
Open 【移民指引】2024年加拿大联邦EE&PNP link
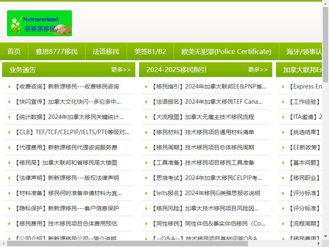pos(209,86)
